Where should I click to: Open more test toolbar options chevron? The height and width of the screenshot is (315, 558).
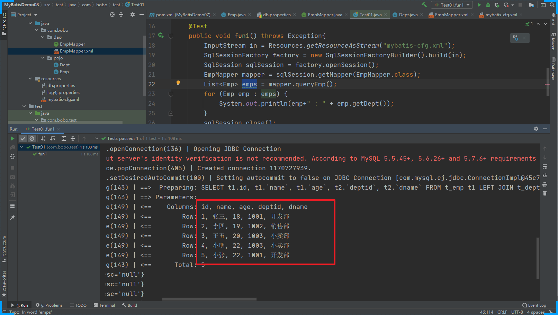(x=97, y=139)
